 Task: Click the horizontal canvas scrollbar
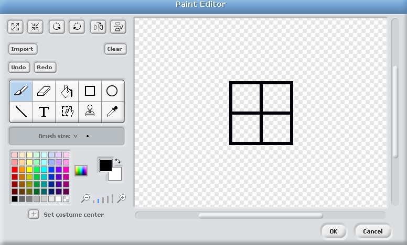point(261,215)
